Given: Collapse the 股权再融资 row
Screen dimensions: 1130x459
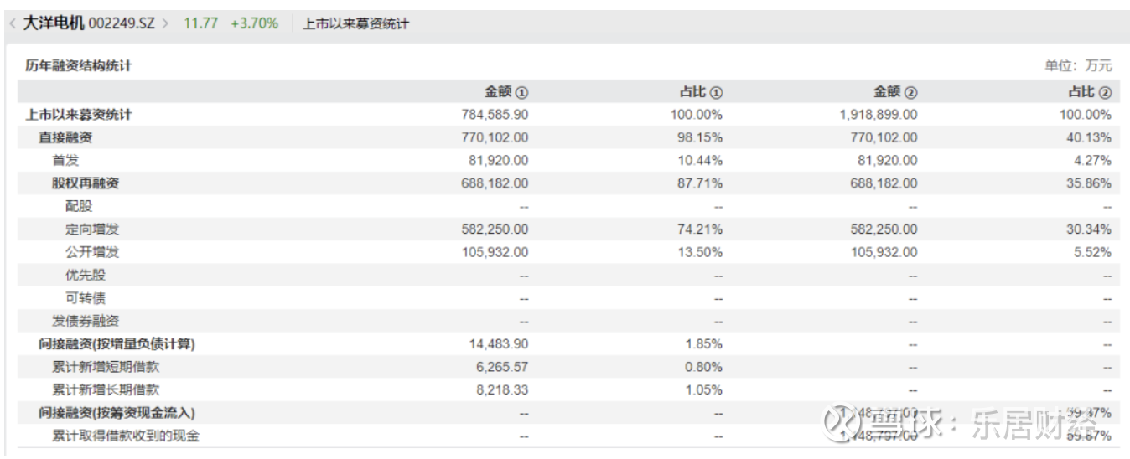Looking at the screenshot, I should click(x=86, y=183).
